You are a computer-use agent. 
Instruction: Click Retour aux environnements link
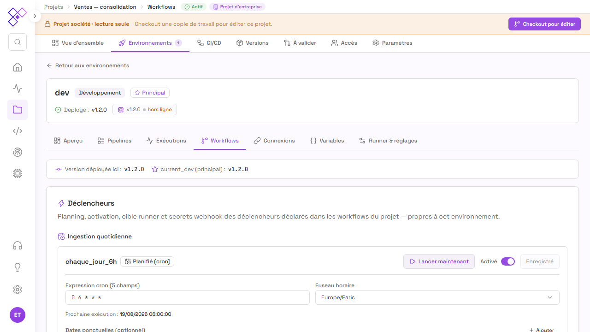[88, 65]
